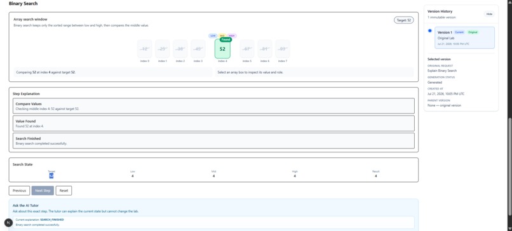The height and width of the screenshot is (231, 512).
Task: Open the Version 1 Original Lab card
Action: [x=464, y=37]
